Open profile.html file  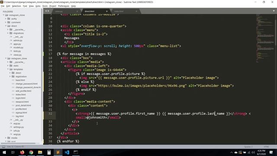click(21, 109)
